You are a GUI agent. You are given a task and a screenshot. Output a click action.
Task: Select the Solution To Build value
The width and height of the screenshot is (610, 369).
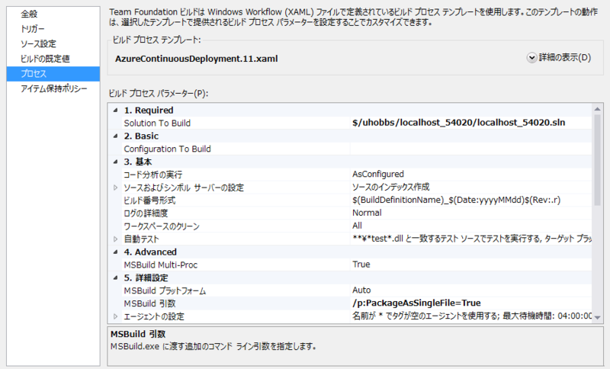(x=459, y=123)
